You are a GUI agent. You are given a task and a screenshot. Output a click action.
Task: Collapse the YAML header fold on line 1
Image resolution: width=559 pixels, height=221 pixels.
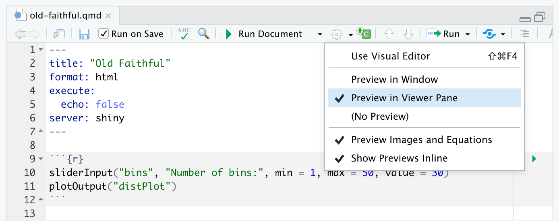41,50
